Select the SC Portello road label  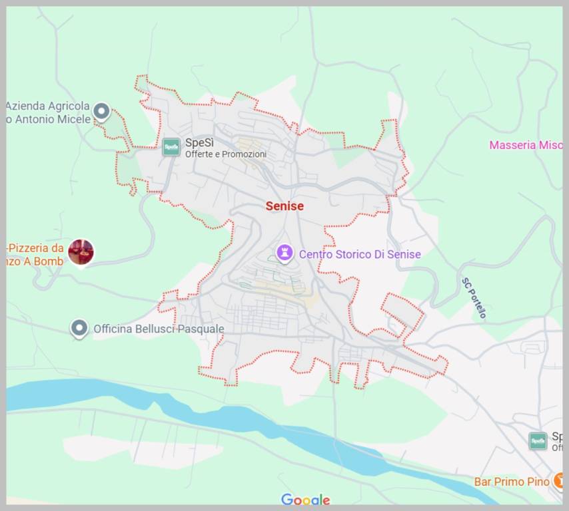[x=474, y=298]
